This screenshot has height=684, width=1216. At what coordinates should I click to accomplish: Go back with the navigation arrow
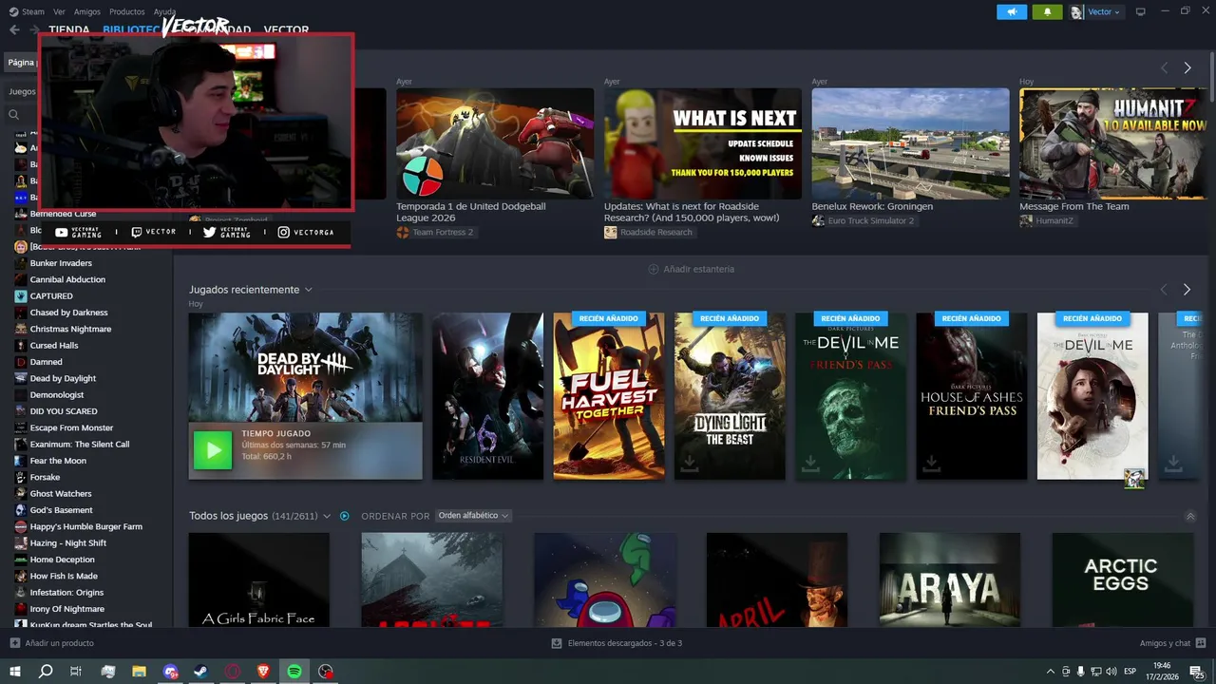(14, 29)
